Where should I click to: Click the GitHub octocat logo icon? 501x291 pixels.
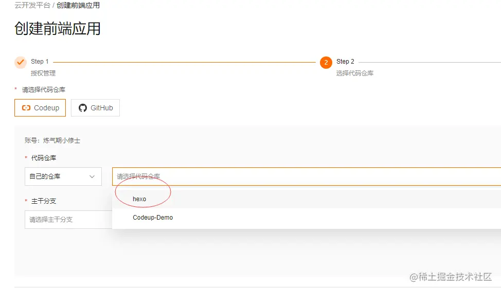pos(83,108)
